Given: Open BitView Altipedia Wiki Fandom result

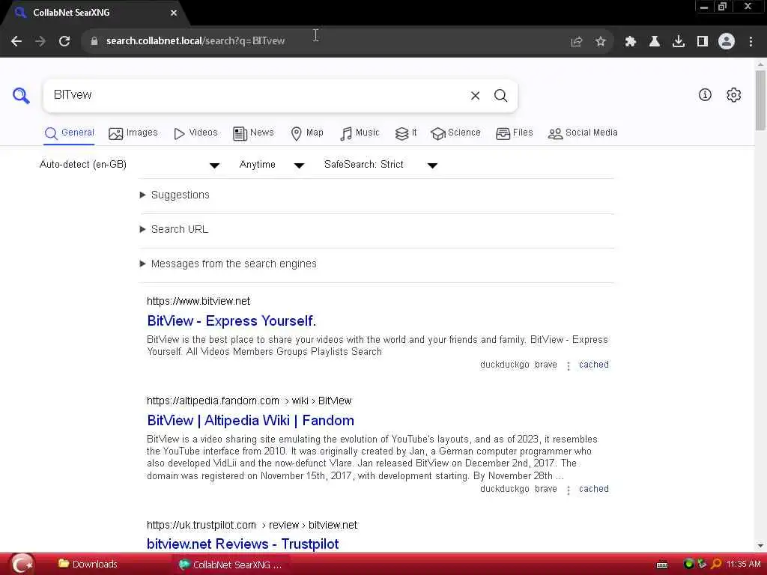Looking at the screenshot, I should 250,421.
